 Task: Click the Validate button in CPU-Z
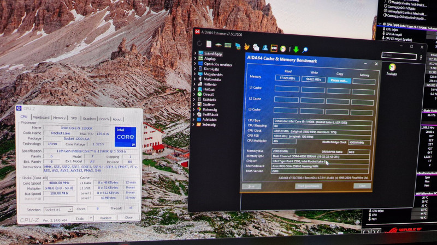[x=105, y=218]
